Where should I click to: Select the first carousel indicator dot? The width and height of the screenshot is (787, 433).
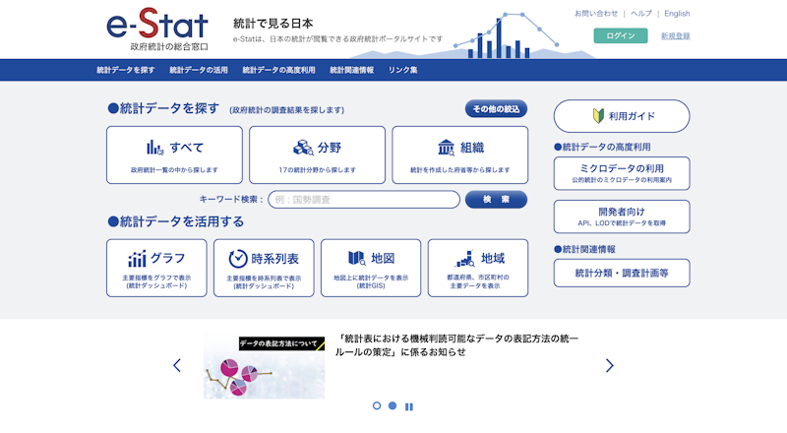377,405
